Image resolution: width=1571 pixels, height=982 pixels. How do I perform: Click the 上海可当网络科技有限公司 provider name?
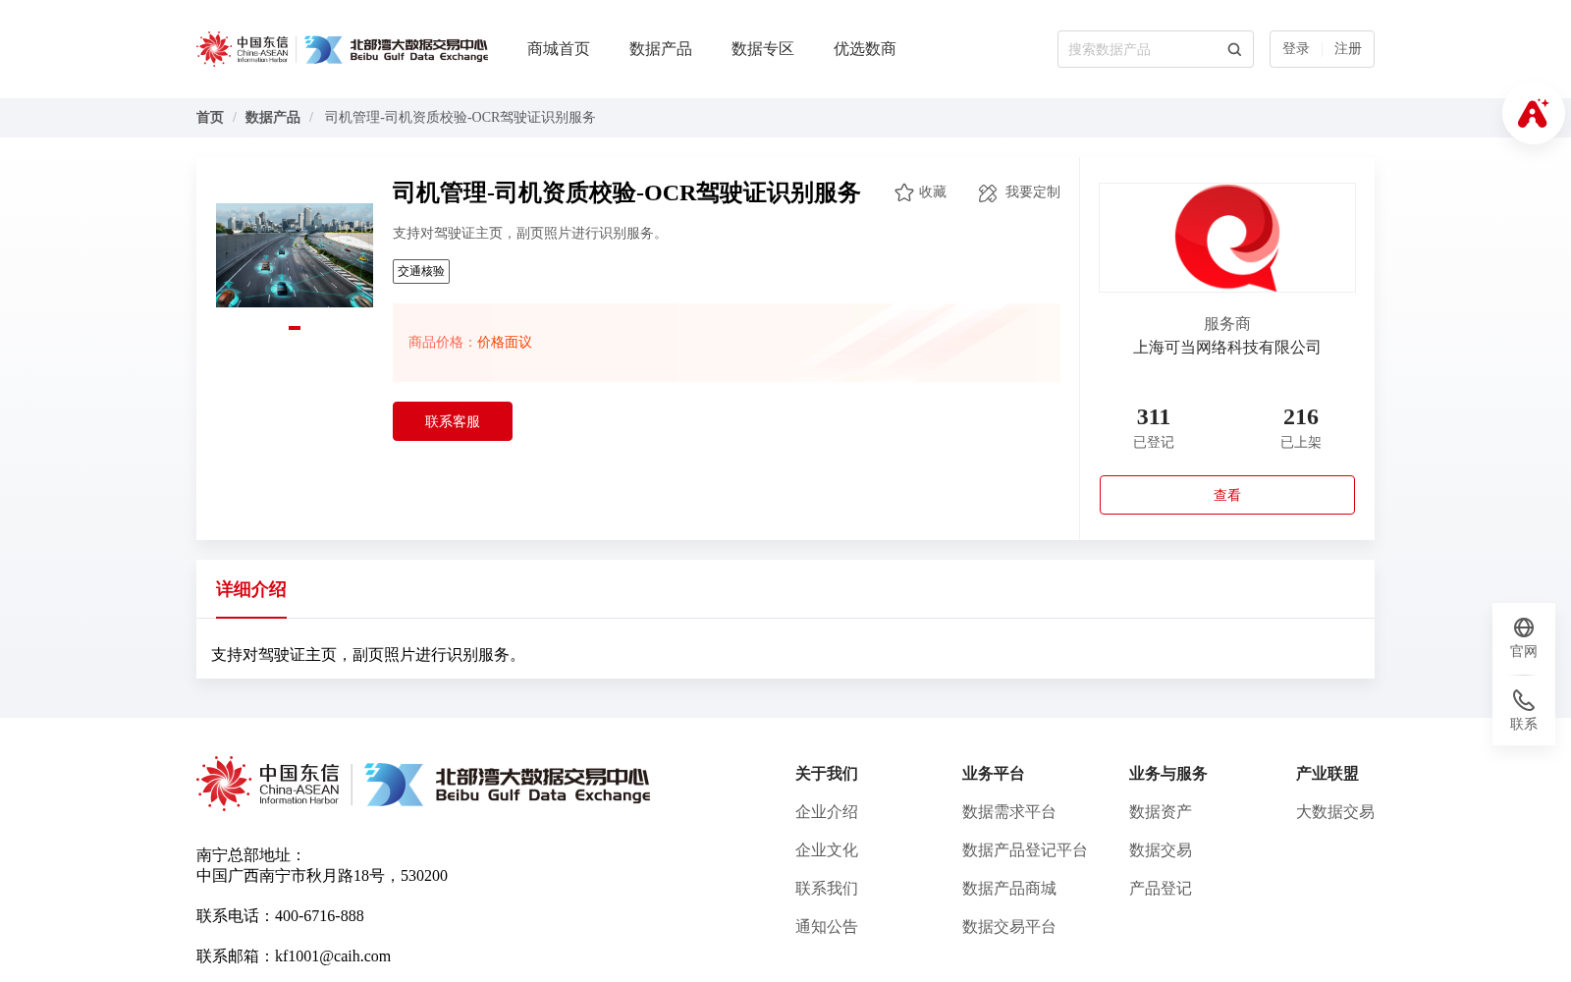[x=1227, y=348]
